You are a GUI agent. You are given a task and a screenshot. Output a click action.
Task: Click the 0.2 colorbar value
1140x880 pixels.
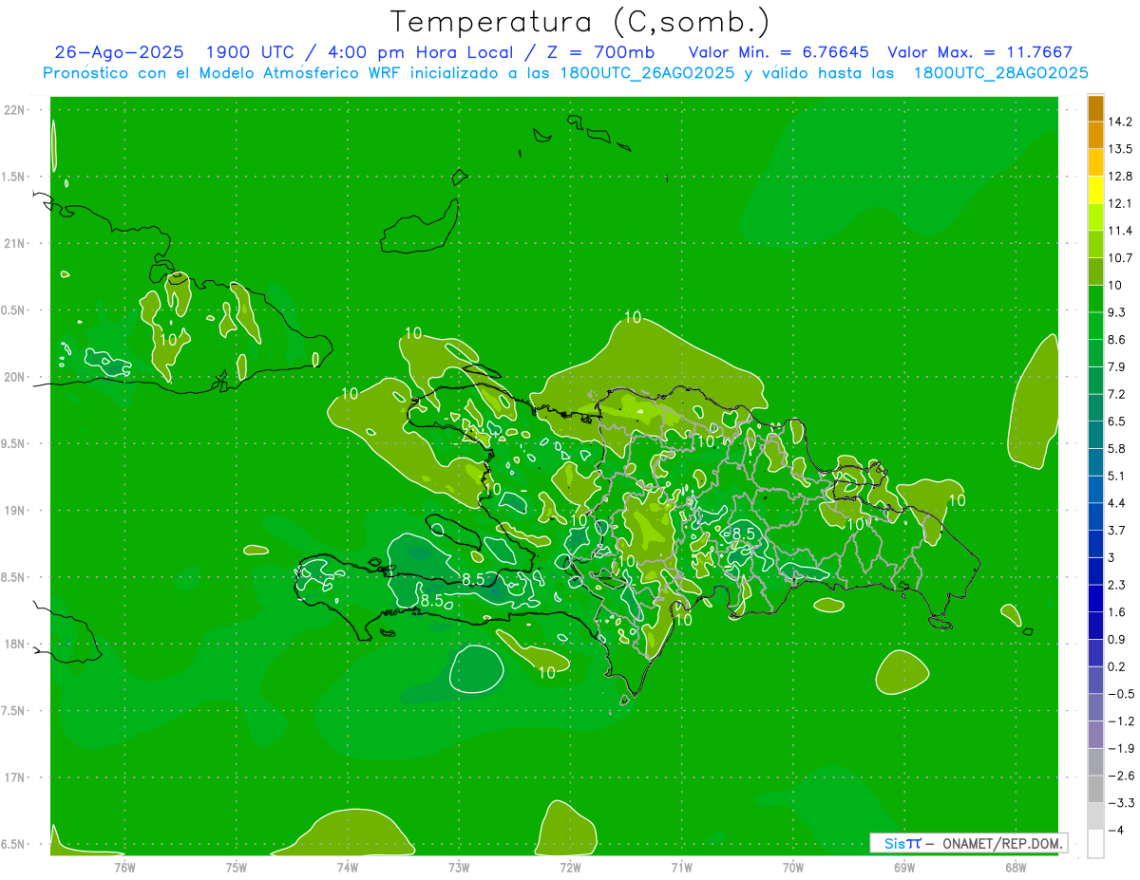(x=1116, y=666)
